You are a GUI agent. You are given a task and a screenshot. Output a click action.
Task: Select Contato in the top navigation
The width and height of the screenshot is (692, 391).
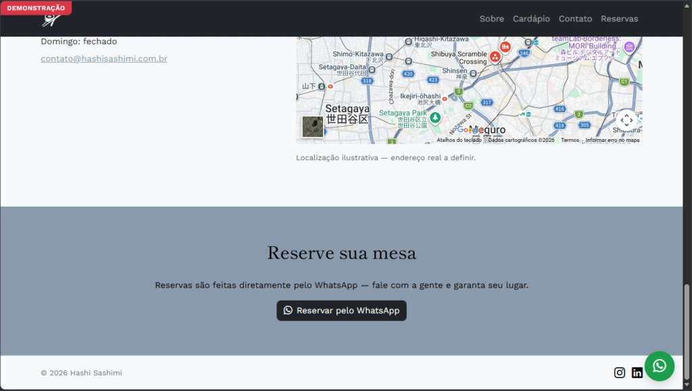click(576, 18)
